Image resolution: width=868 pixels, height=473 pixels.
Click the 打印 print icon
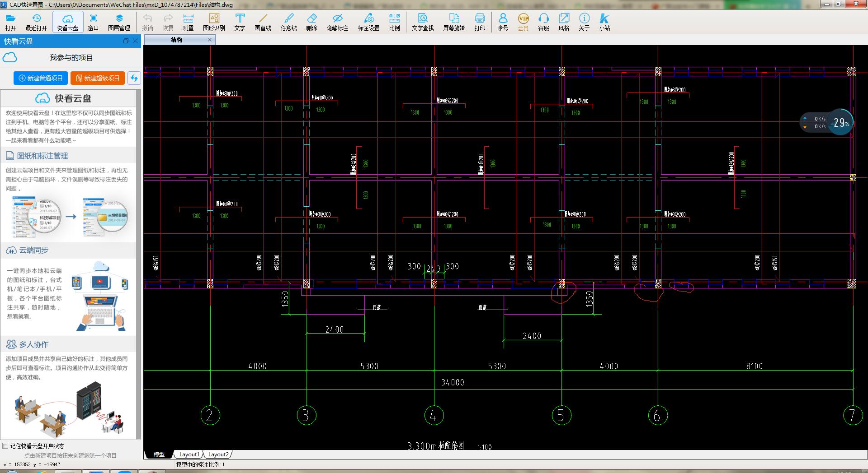tap(480, 22)
